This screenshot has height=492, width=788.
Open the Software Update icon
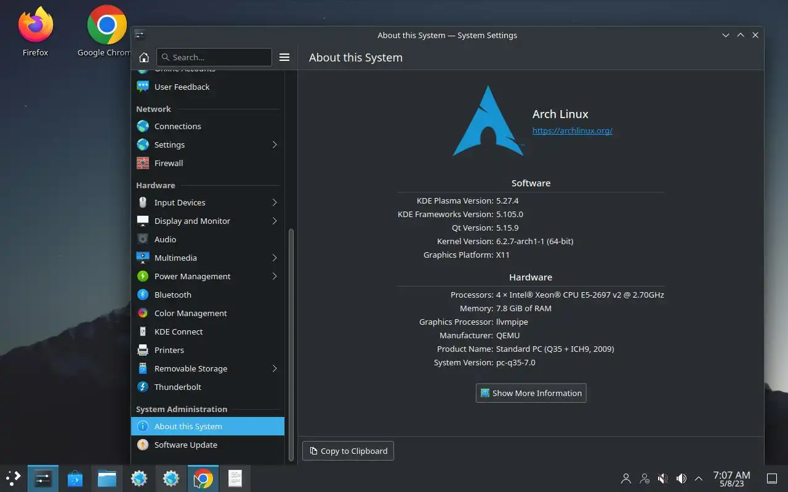coord(143,445)
